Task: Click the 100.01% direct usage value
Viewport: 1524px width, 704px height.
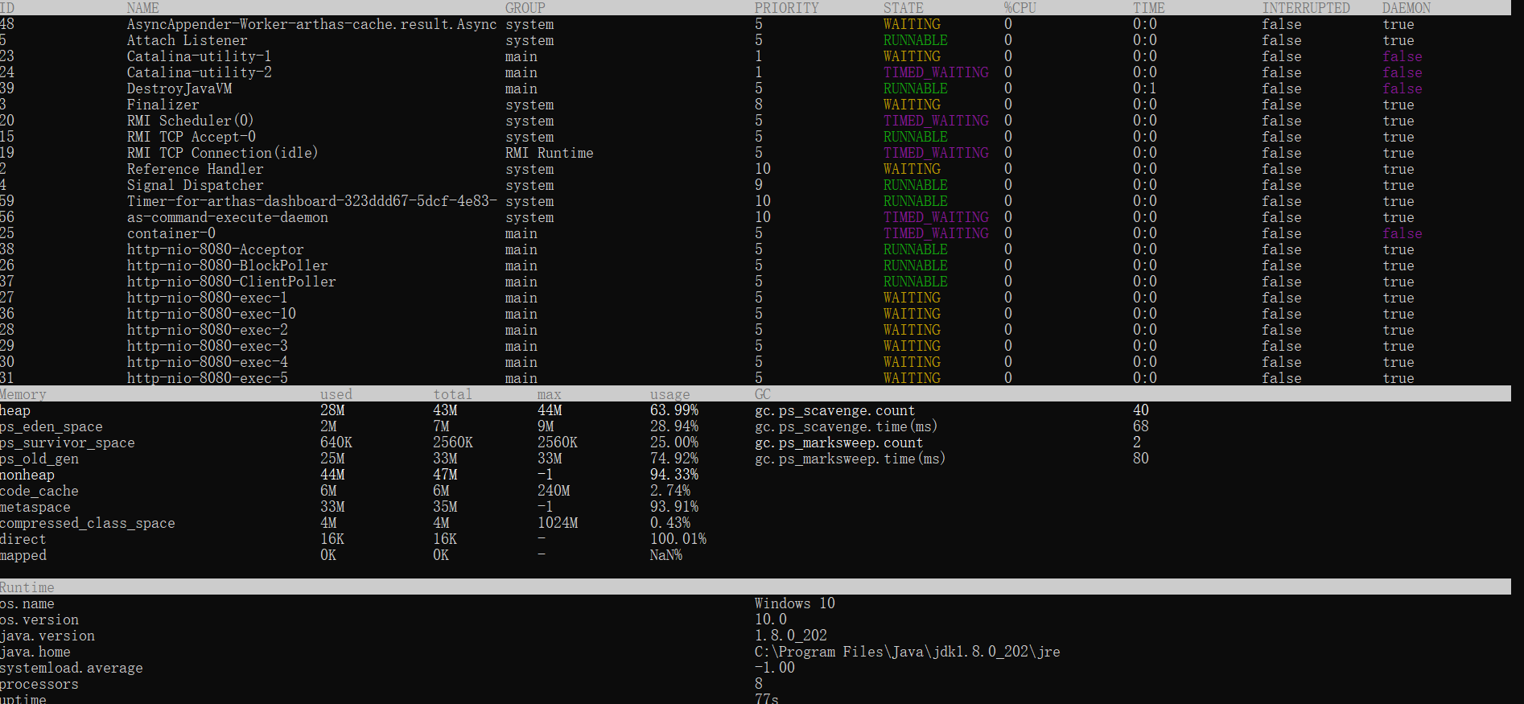Action: pyautogui.click(x=678, y=539)
